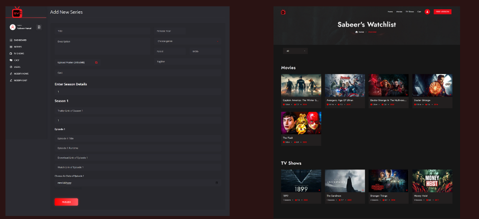This screenshot has height=219, width=479.
Task: Click the red Publish button
Action: [x=66, y=202]
